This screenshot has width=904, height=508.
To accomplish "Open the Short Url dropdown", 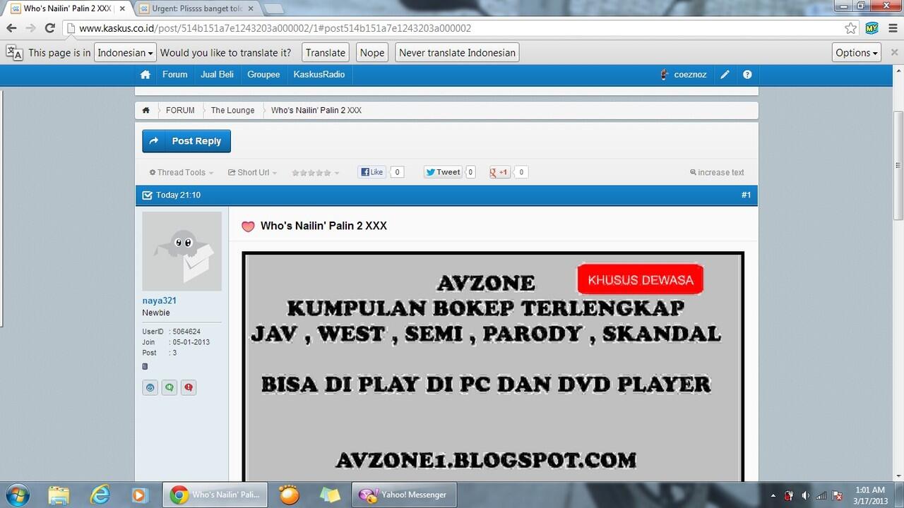I will click(252, 173).
